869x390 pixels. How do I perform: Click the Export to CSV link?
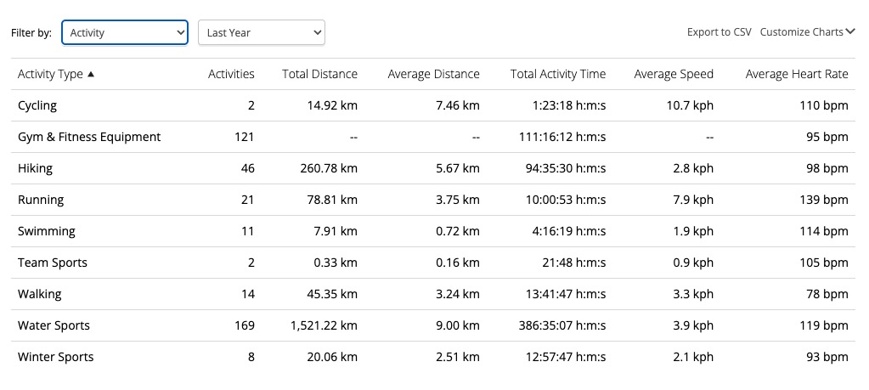719,32
